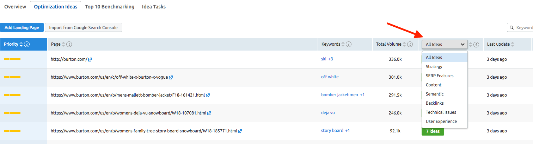Click the priority bars in the off white row

coord(12,77)
